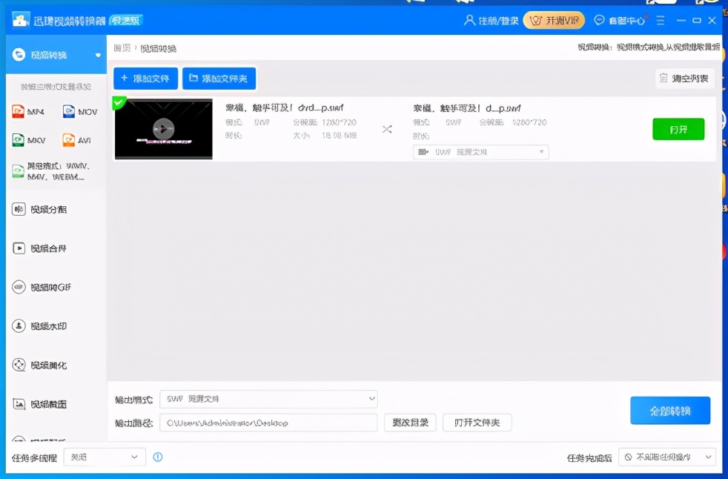Select the MKV output format in sidebar
The width and height of the screenshot is (728, 479).
(30, 139)
